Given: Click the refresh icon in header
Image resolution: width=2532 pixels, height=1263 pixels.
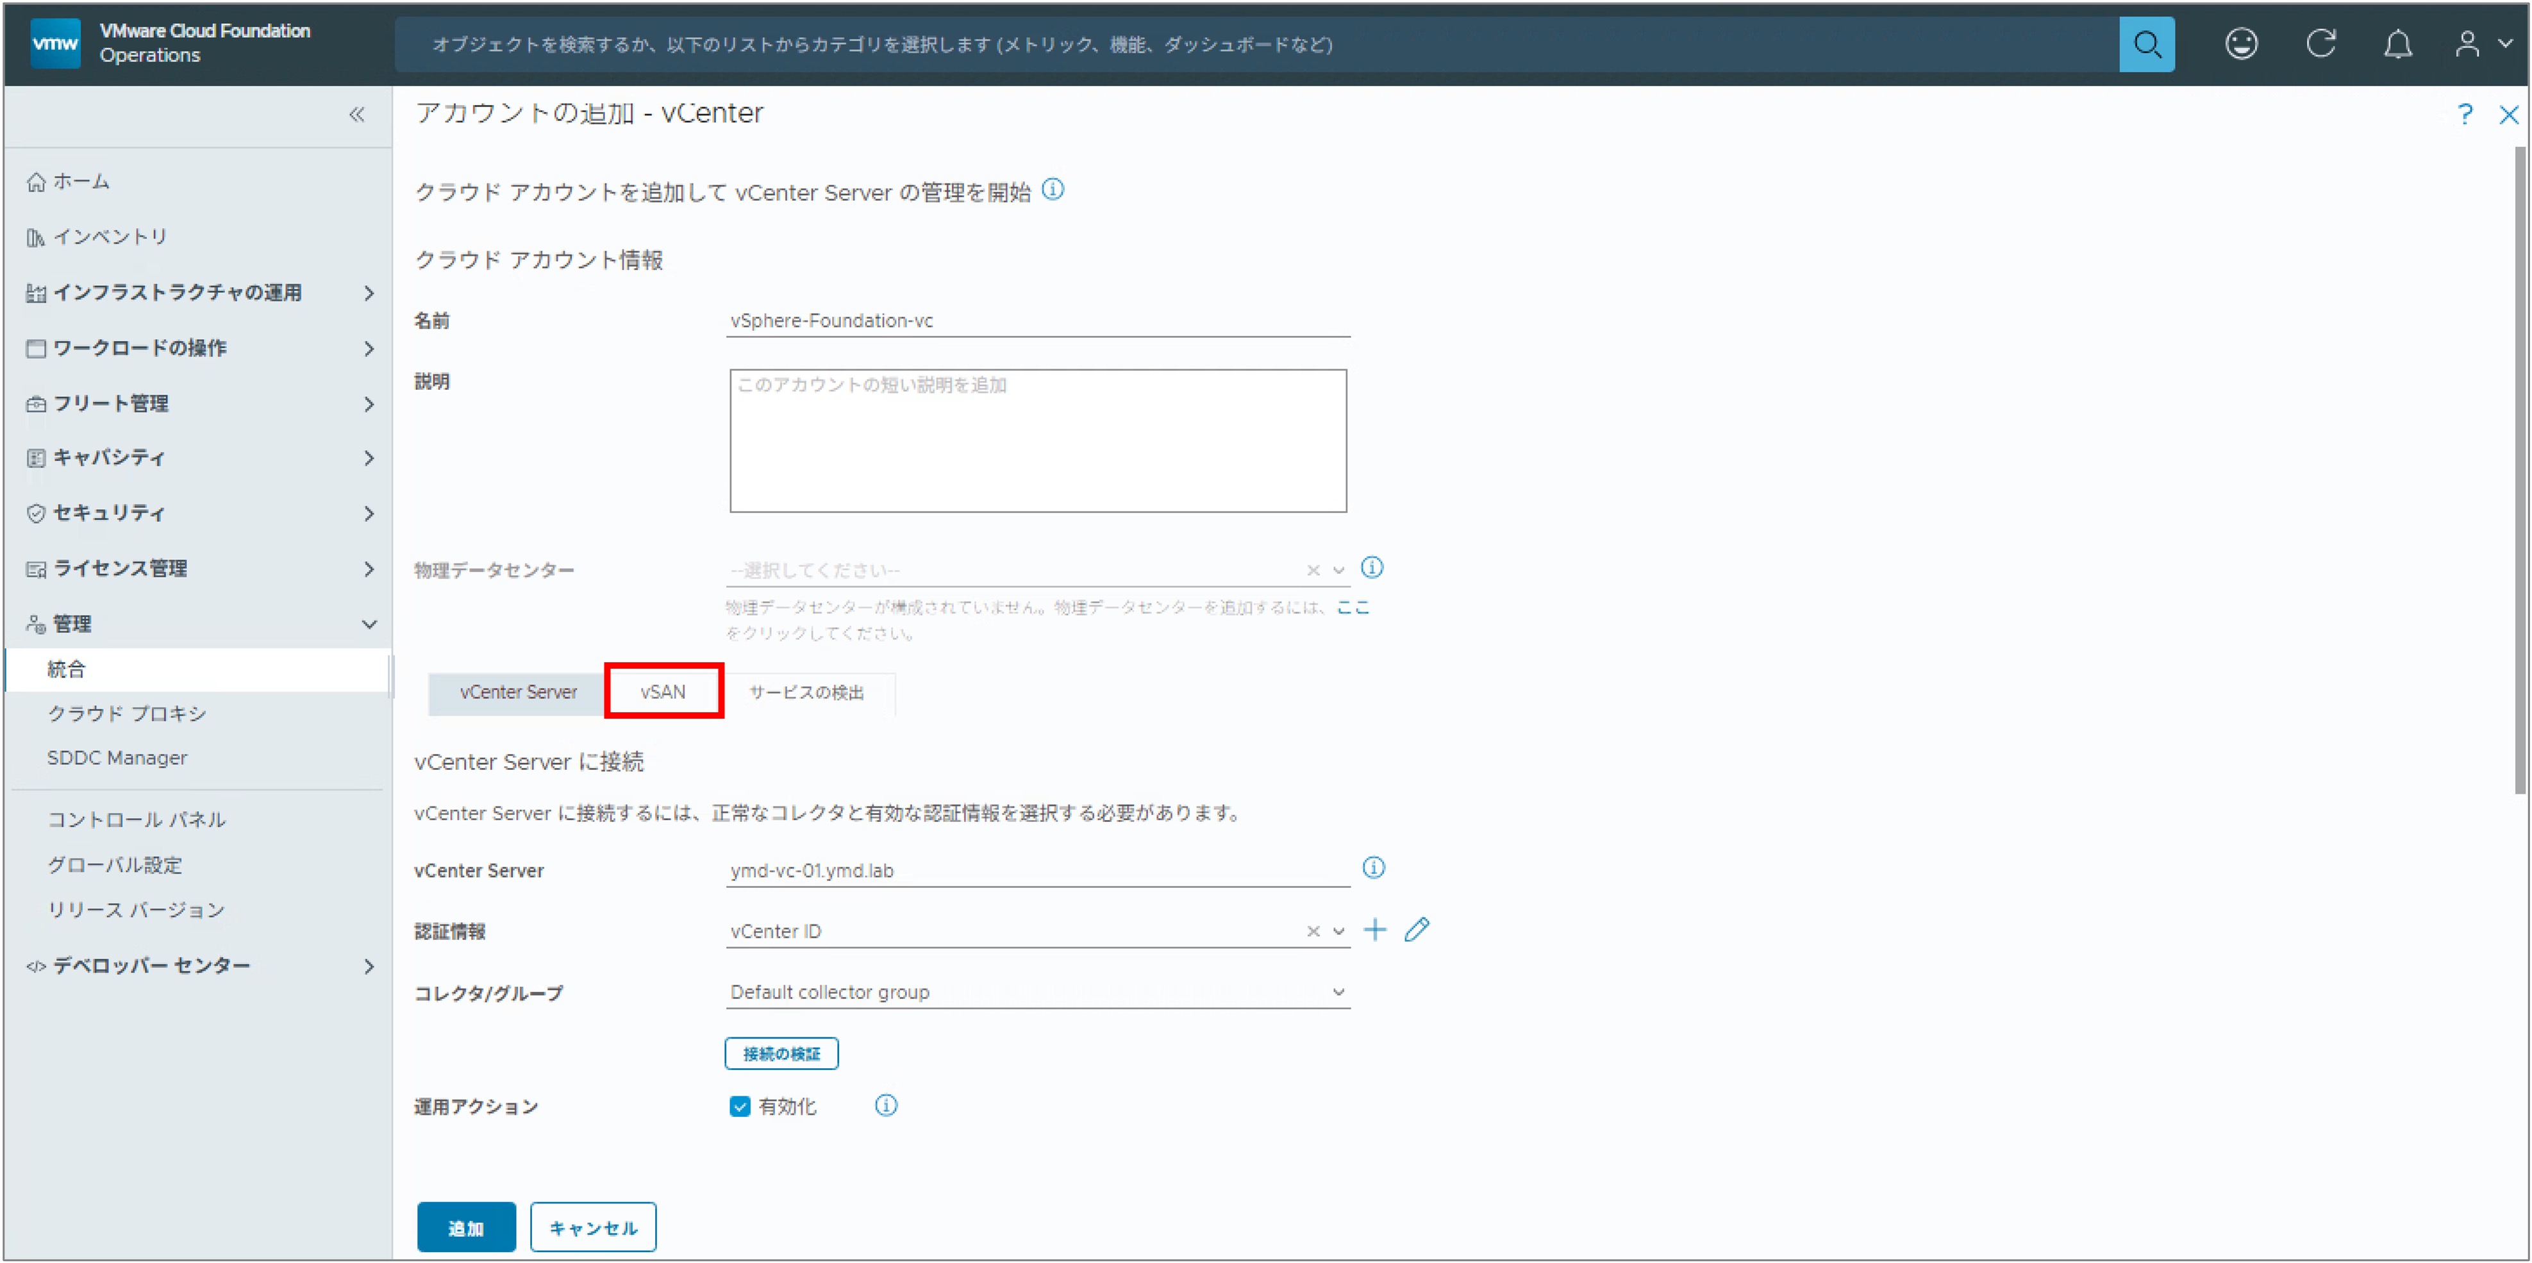Looking at the screenshot, I should pos(2320,44).
